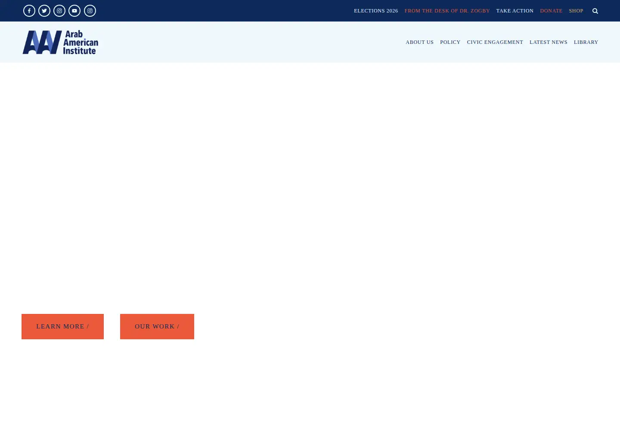Open the Library menu
Screen dimensions: 620x430
(x=586, y=42)
